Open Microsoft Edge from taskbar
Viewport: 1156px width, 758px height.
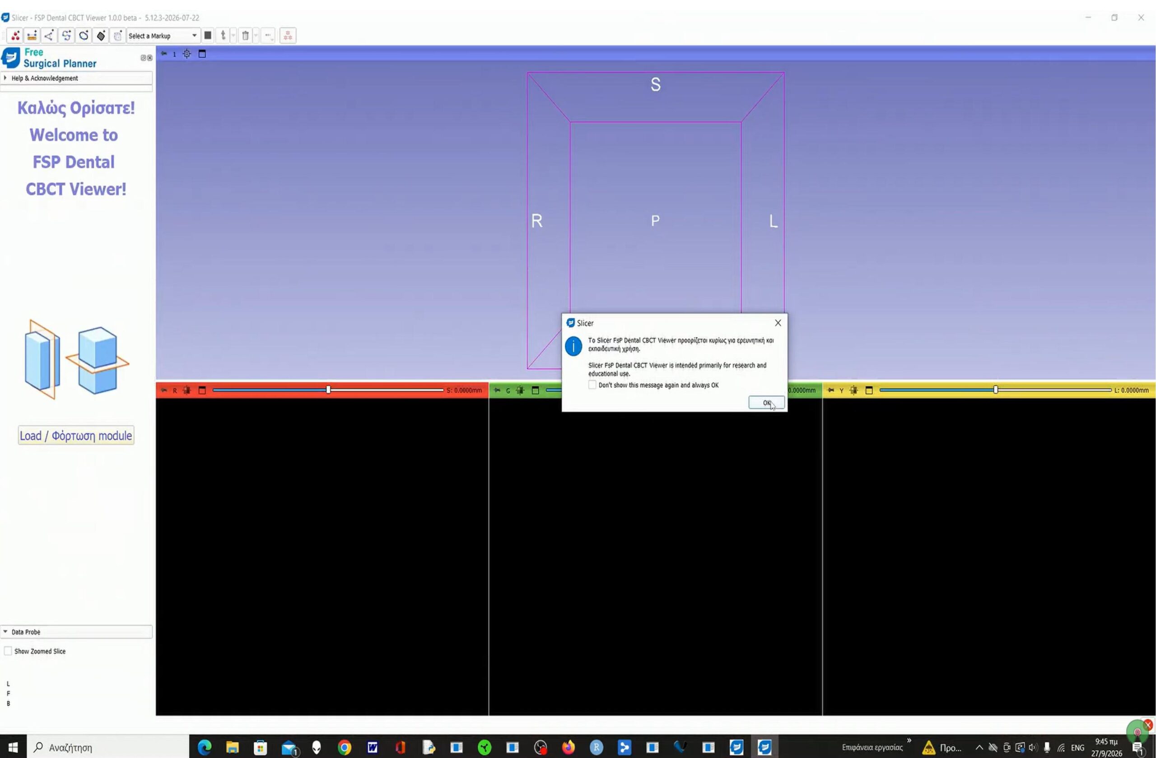click(x=205, y=747)
